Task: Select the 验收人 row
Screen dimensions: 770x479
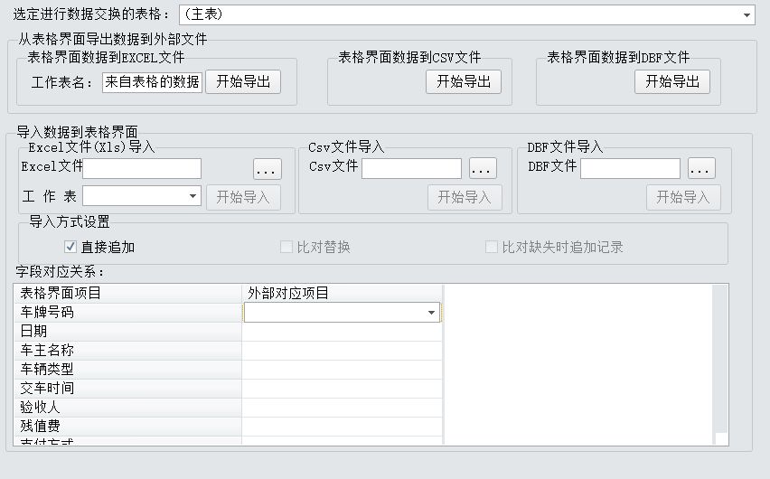Action: (x=127, y=408)
